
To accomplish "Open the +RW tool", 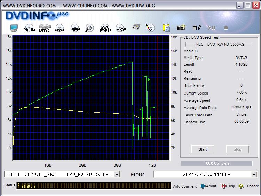I will [x=121, y=28].
